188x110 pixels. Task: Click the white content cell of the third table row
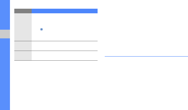click(x=64, y=56)
